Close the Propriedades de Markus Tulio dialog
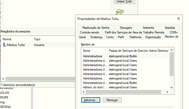Screen dimensions: 189x109 179,19
